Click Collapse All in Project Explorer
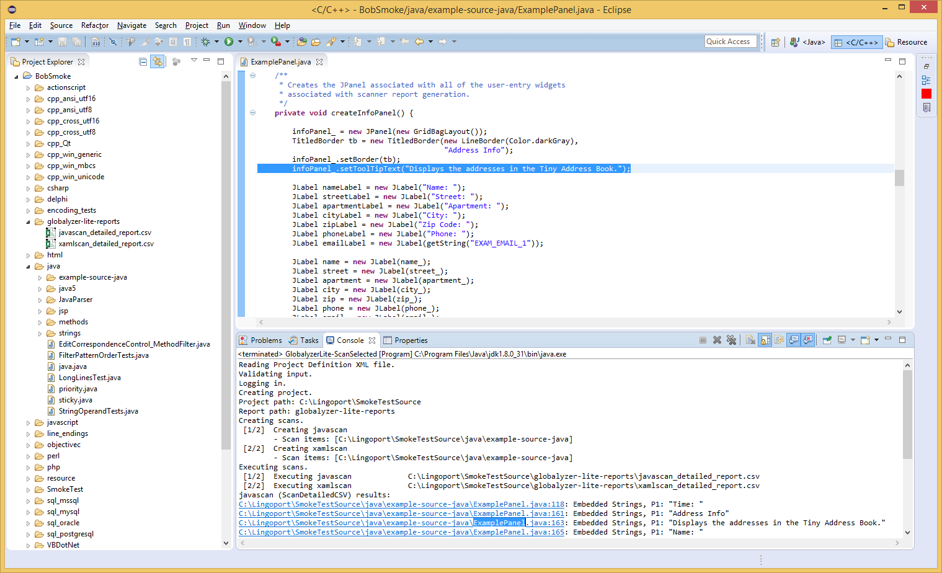The width and height of the screenshot is (942, 573). 143,61
